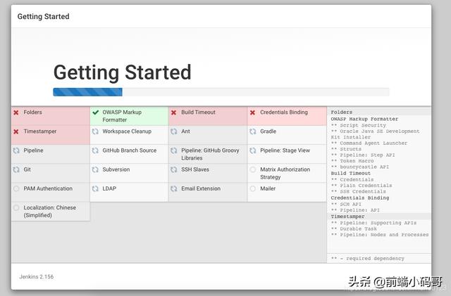Click '** Token Macro' log line
Screen dimensions: 451x296
click(352, 161)
